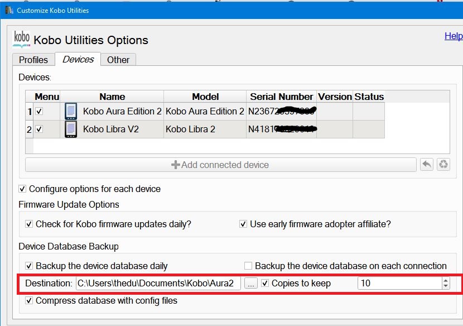This screenshot has height=326, width=463.
Task: Toggle the Copies to keep checkbox
Action: (265, 283)
